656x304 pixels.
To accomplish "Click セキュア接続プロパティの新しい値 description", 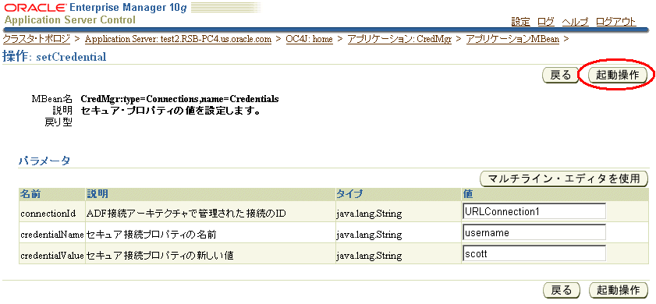I will 160,256.
